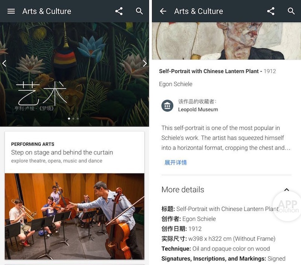Tap the share icon on the artwork page
Viewport: 301px width, 265px height.
[x=270, y=11]
